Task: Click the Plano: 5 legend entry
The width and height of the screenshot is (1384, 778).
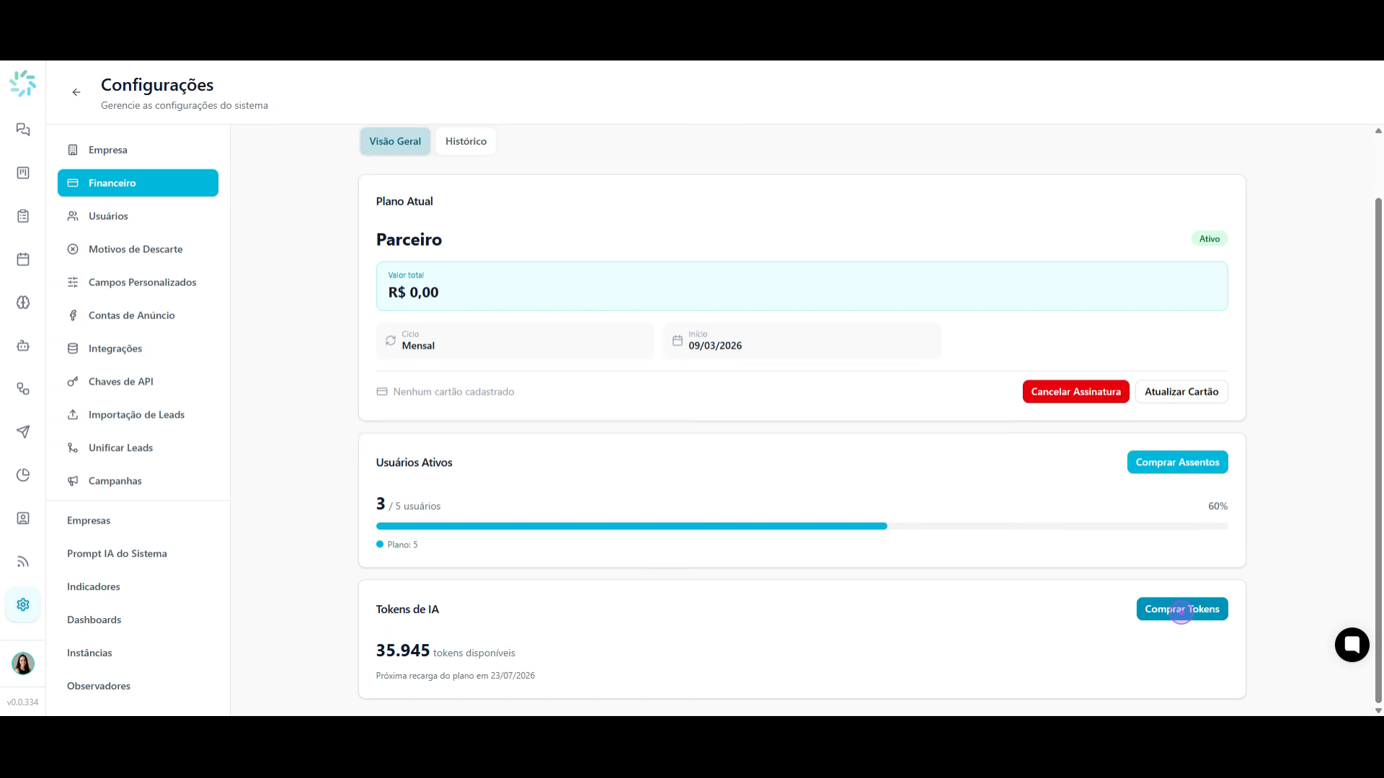Action: click(397, 545)
